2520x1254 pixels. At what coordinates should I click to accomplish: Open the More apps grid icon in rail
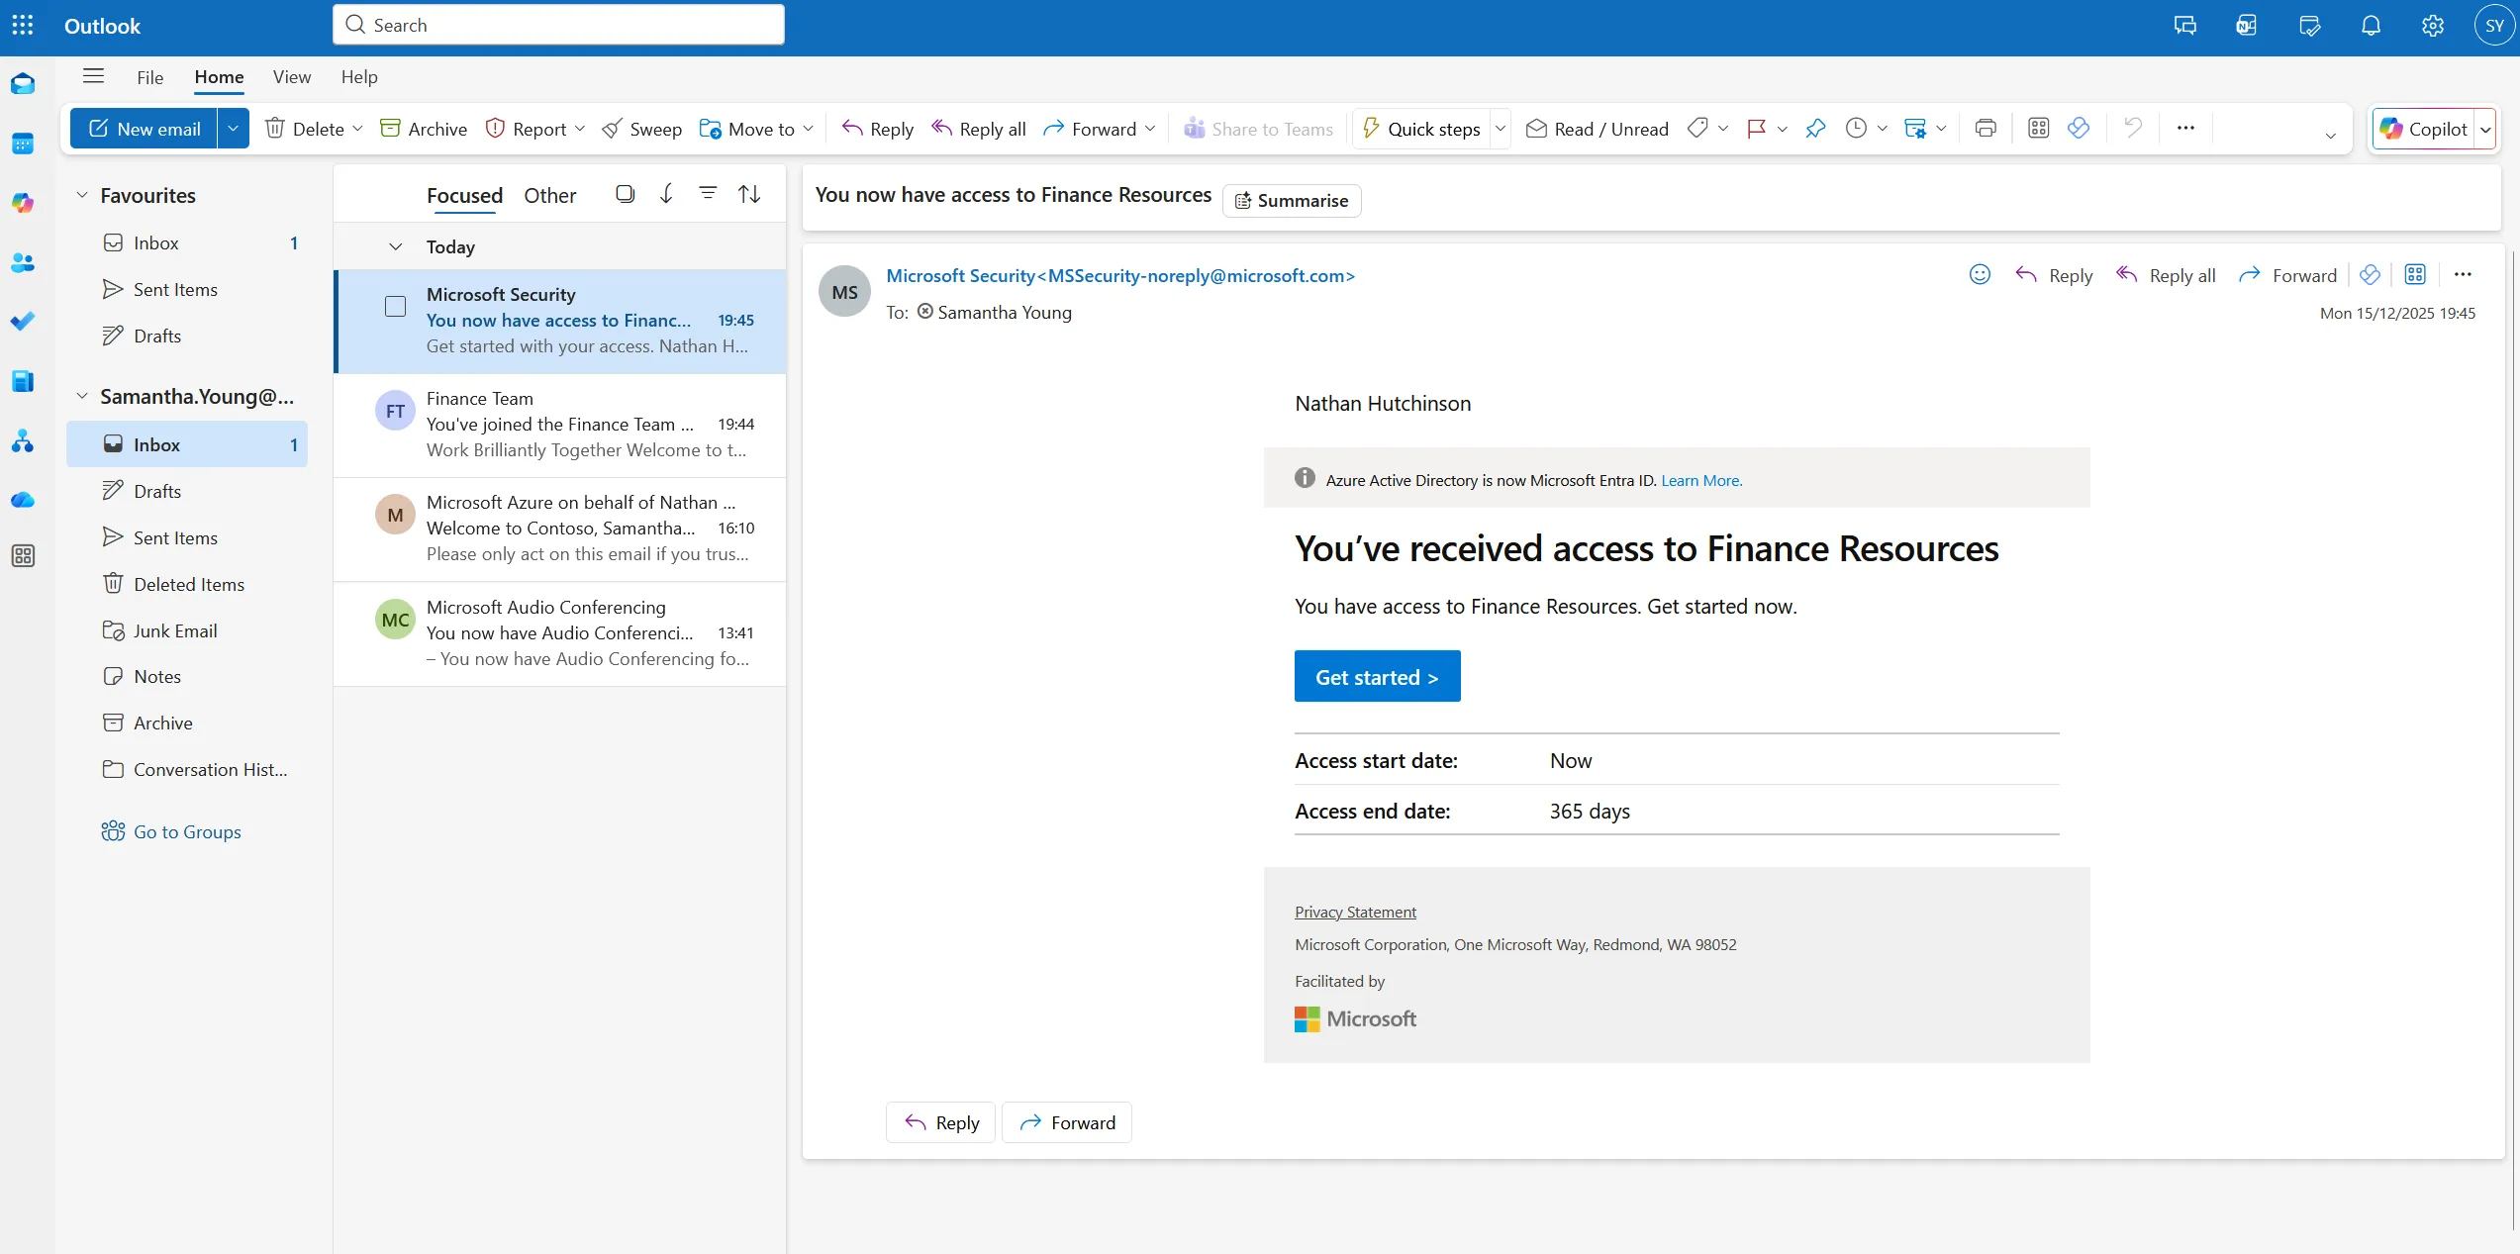pos(23,556)
